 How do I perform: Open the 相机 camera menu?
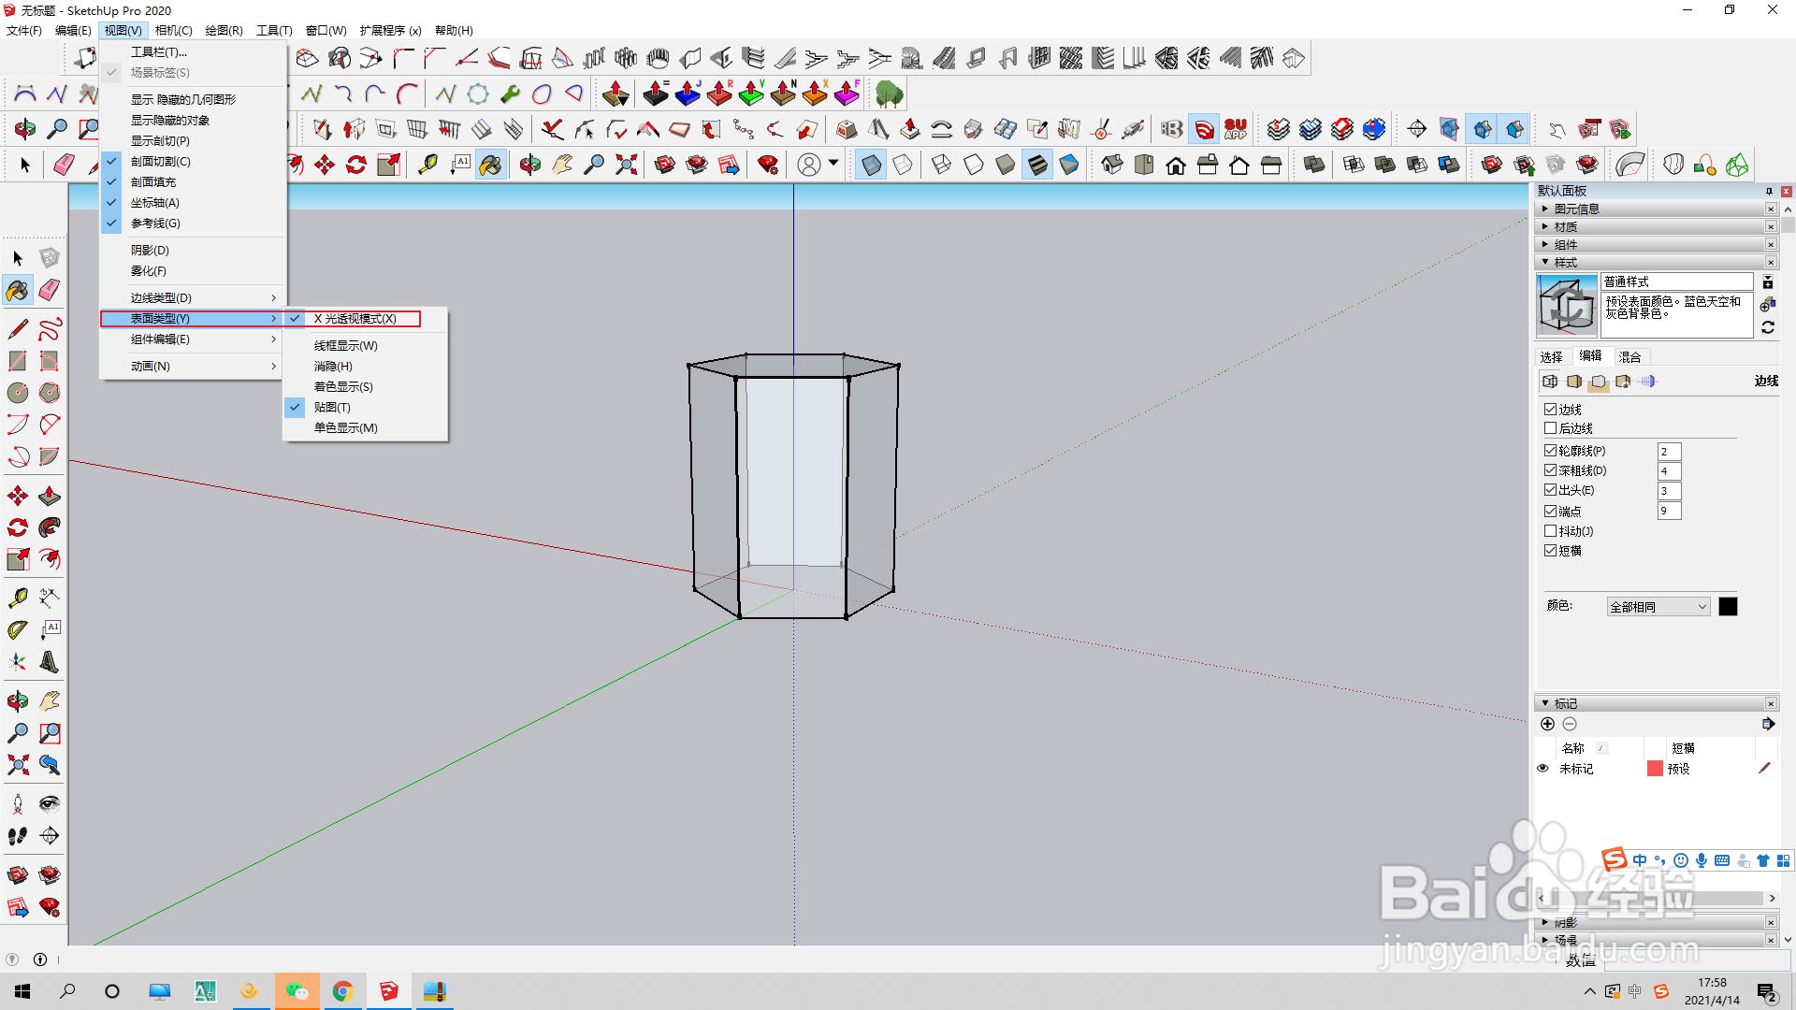click(173, 30)
